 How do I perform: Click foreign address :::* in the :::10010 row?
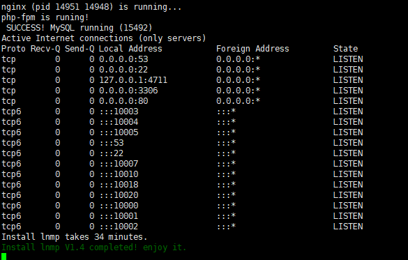point(227,174)
